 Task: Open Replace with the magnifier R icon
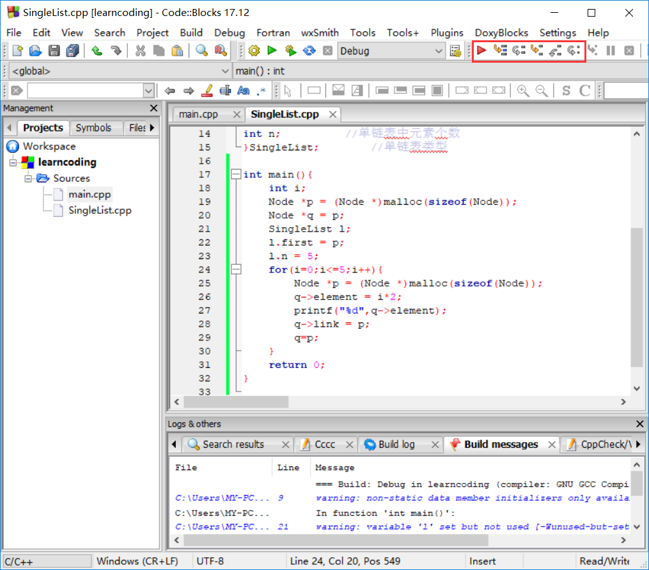coord(221,51)
